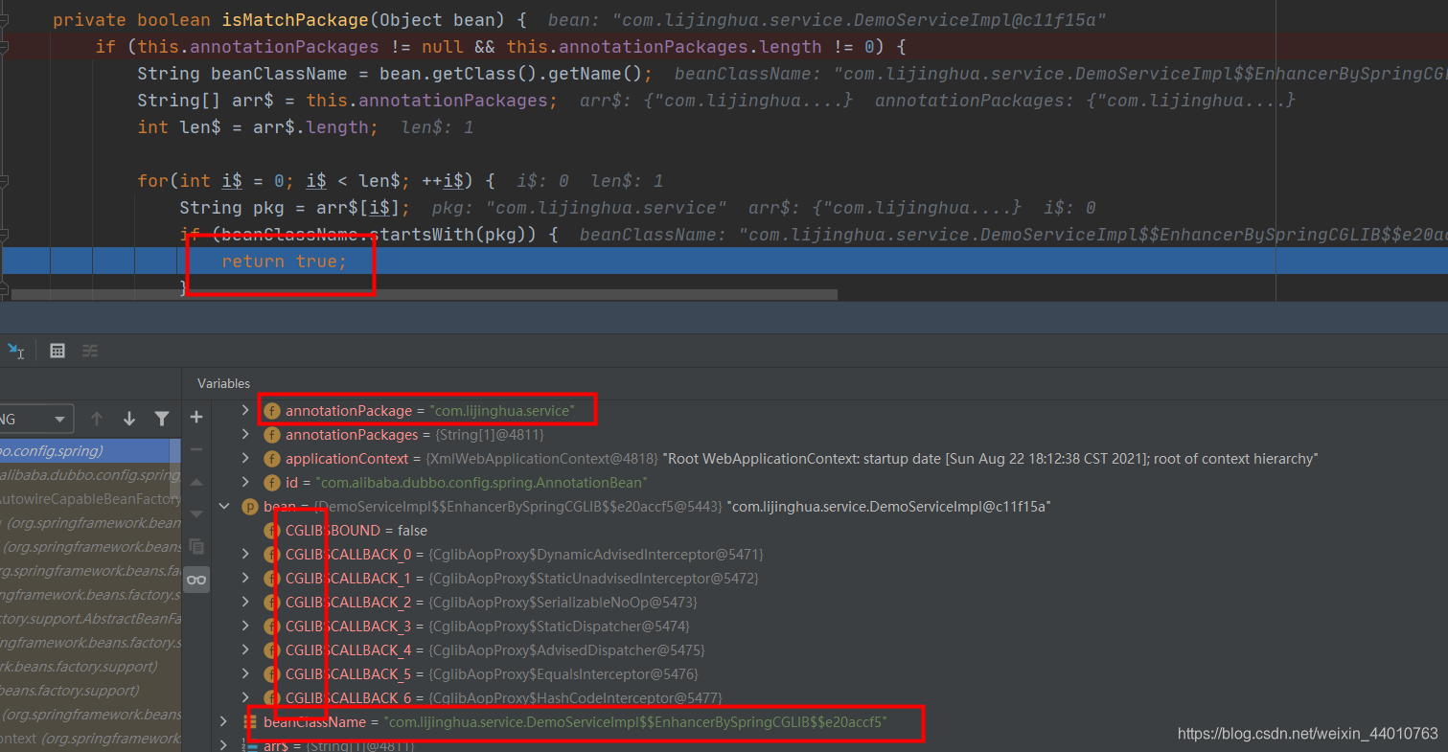
Task: Select the 'ctory.support.AbstractBeanFa' stack frame
Action: click(x=90, y=618)
